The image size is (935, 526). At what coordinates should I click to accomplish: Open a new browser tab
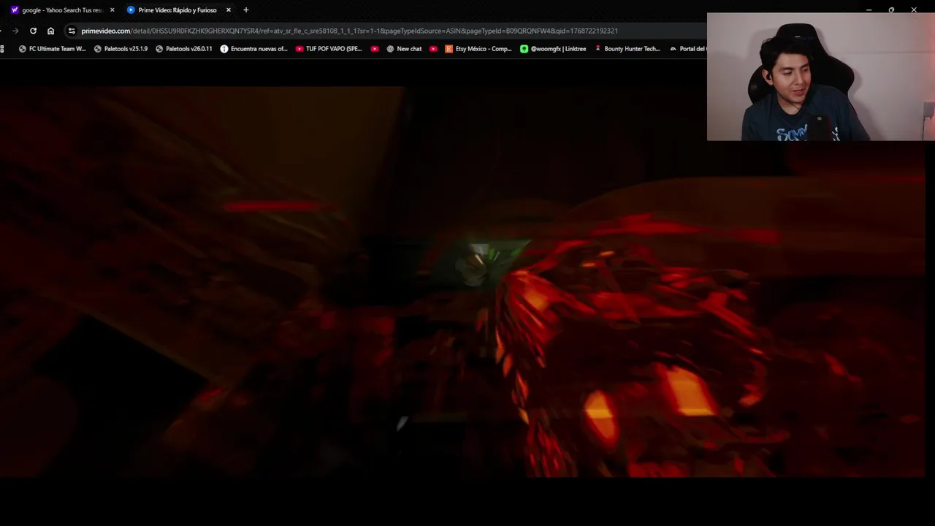(246, 10)
